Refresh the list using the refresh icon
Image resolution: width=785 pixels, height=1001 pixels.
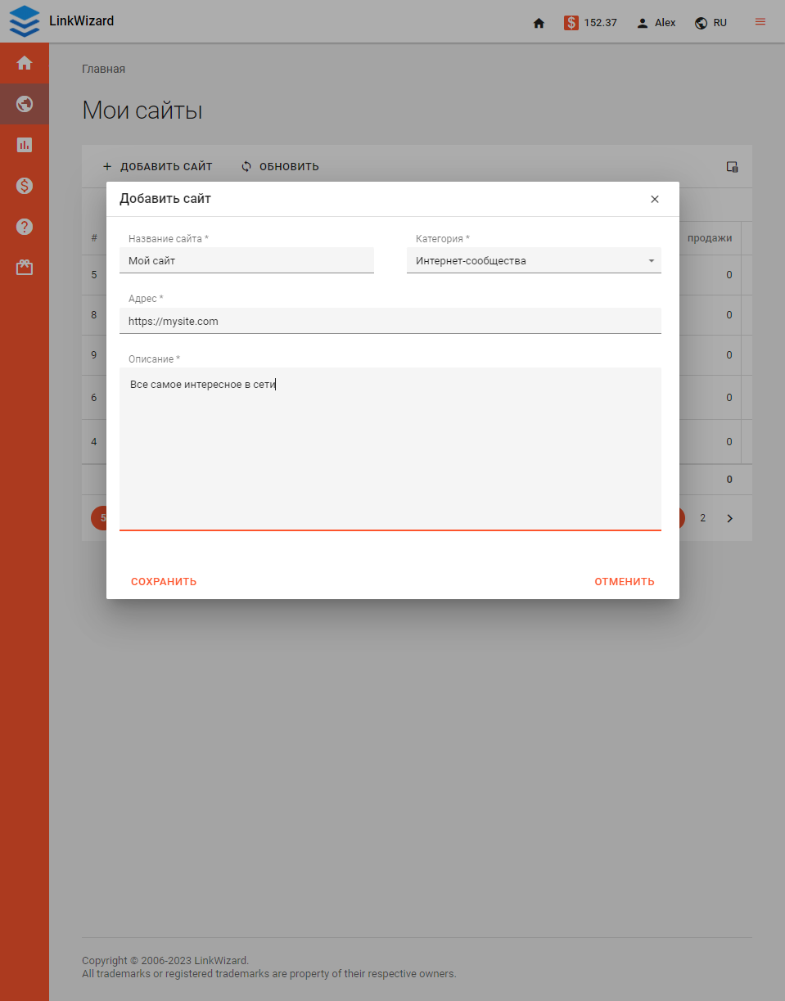click(x=280, y=166)
